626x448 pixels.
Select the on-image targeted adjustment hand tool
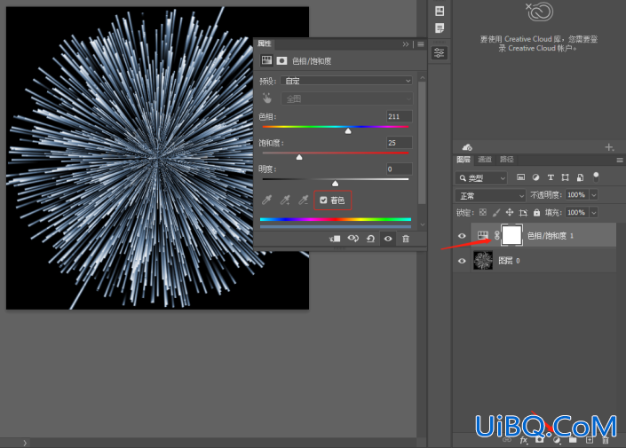click(266, 98)
